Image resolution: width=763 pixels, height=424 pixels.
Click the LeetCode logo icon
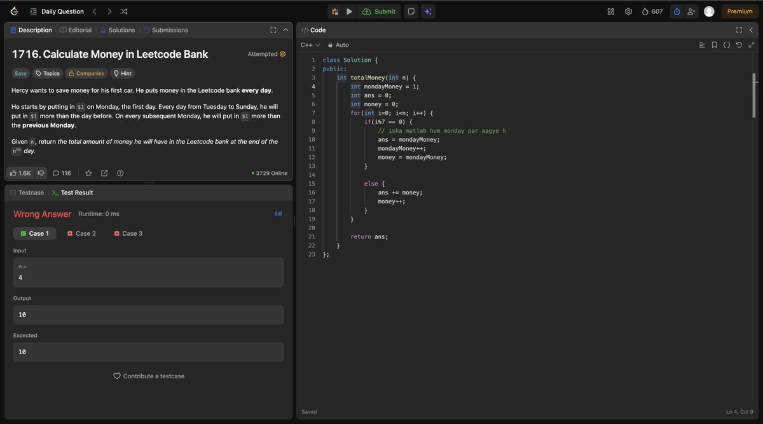click(14, 11)
